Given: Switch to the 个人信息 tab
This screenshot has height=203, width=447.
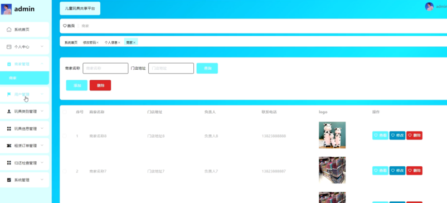Looking at the screenshot, I should [111, 43].
